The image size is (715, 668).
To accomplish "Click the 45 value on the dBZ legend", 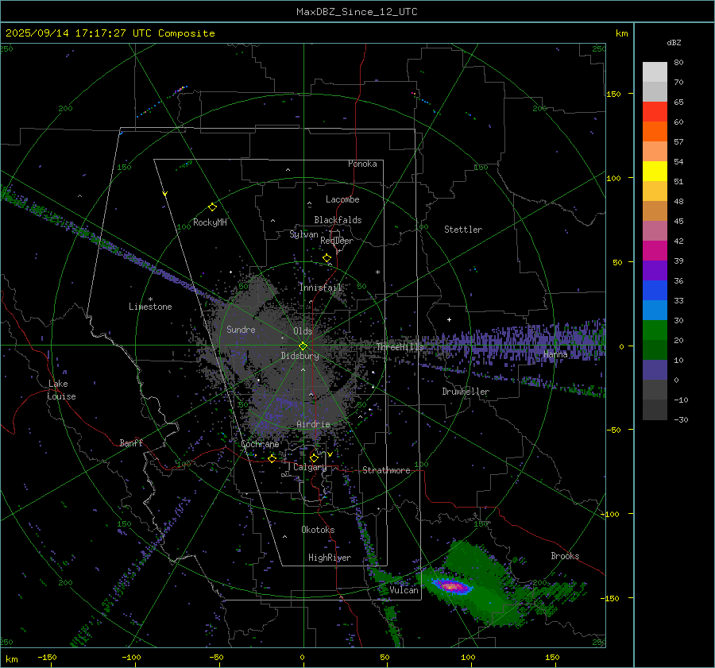I will [678, 221].
